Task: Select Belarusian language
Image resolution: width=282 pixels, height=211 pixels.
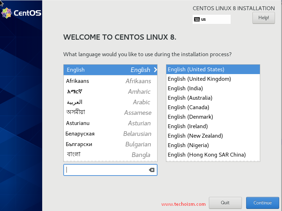Action: click(x=110, y=134)
